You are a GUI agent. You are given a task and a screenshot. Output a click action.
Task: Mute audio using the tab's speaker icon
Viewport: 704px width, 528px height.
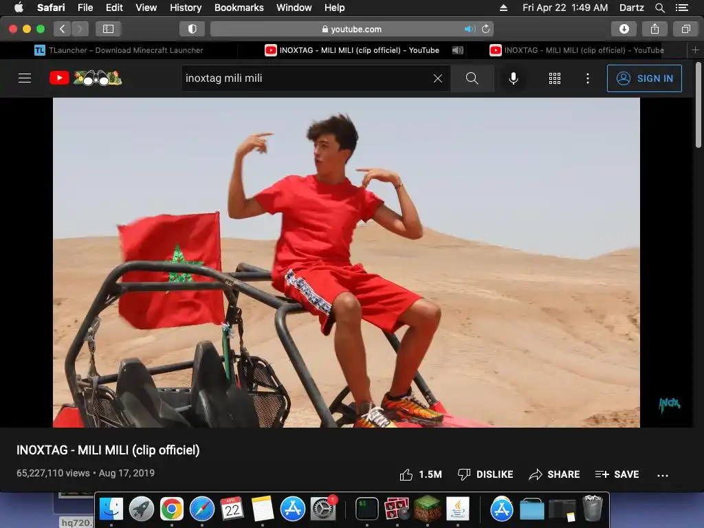(x=457, y=50)
